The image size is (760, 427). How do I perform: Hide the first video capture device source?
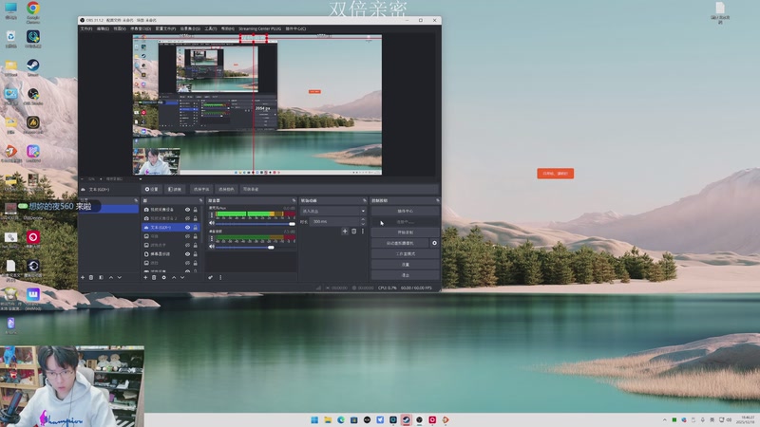(188, 209)
